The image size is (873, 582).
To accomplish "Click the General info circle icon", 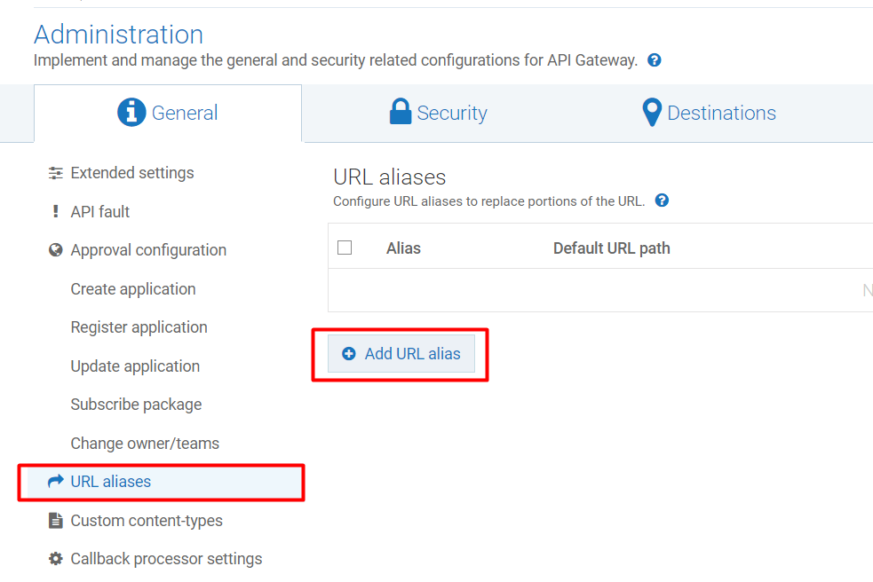I will pos(131,113).
